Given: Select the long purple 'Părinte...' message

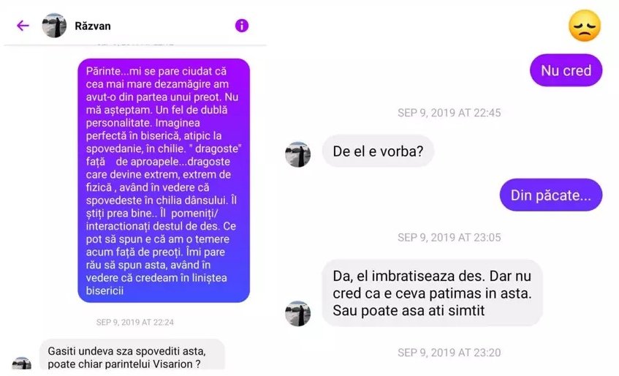Looking at the screenshot, I should pyautogui.click(x=164, y=181).
